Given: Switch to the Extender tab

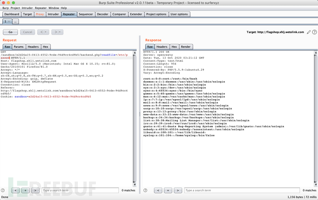Looking at the screenshot, I should point(136,14).
